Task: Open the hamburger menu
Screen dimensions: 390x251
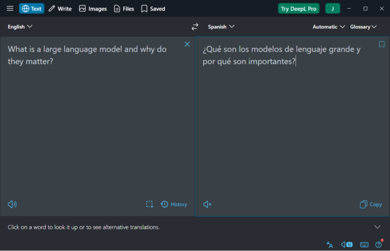Action: click(10, 9)
